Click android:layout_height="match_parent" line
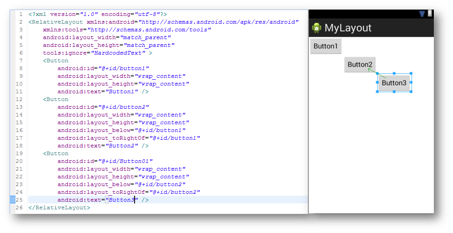Screen dimensions: 453x233 coord(109,45)
